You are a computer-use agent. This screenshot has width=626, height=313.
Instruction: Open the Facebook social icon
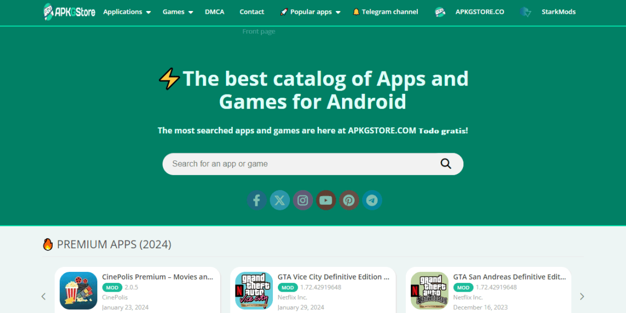point(256,200)
